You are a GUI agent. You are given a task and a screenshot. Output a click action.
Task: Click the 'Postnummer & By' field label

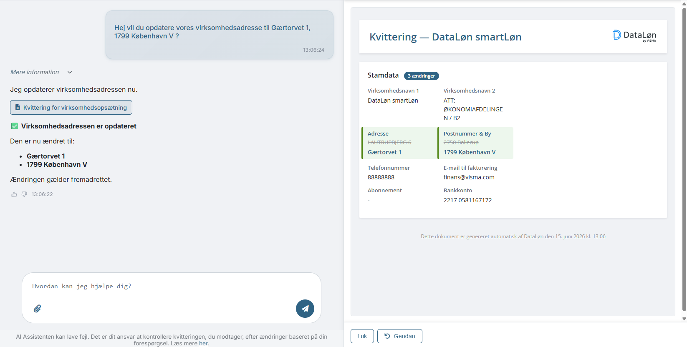467,133
